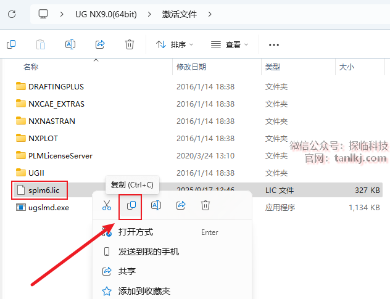Click the NXPLOT folder icon
The height and width of the screenshot is (299, 390).
(20, 138)
